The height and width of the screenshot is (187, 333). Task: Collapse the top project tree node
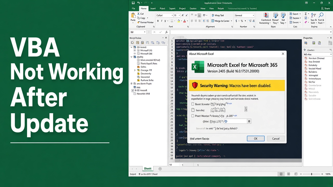[x=131, y=47]
